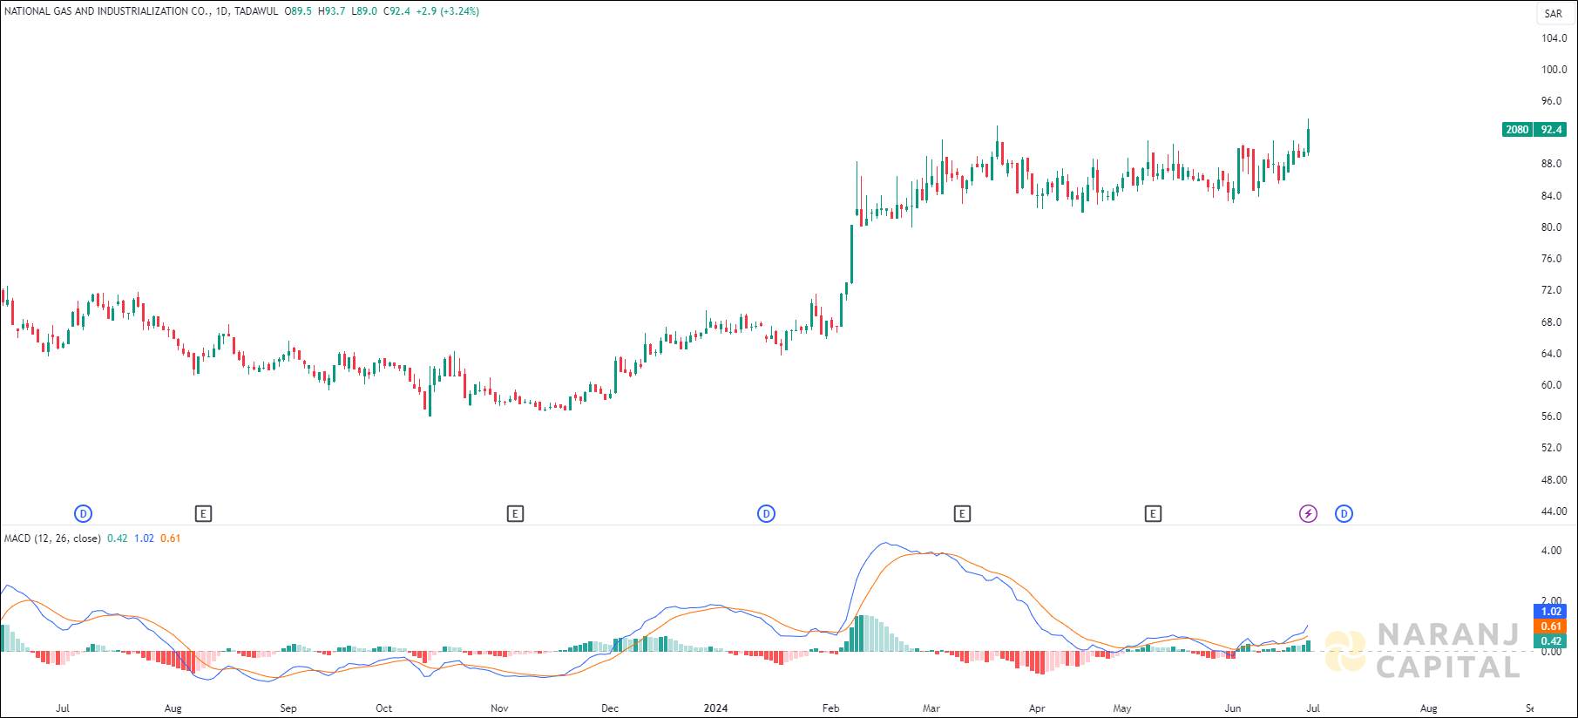Image resolution: width=1578 pixels, height=718 pixels.
Task: Click the green 92.4 current price label on the scale
Action: [1551, 130]
